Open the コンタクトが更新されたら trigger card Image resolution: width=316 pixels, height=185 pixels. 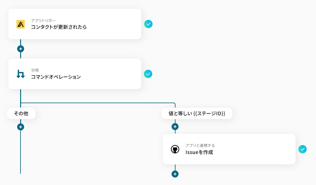tap(74, 24)
